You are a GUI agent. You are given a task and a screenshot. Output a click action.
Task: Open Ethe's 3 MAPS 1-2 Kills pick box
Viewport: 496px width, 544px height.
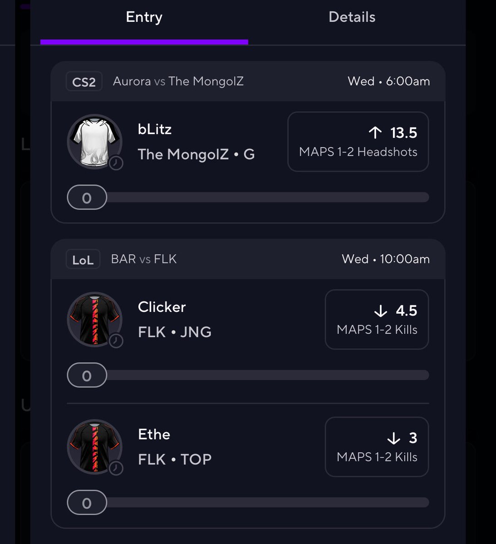[377, 447]
